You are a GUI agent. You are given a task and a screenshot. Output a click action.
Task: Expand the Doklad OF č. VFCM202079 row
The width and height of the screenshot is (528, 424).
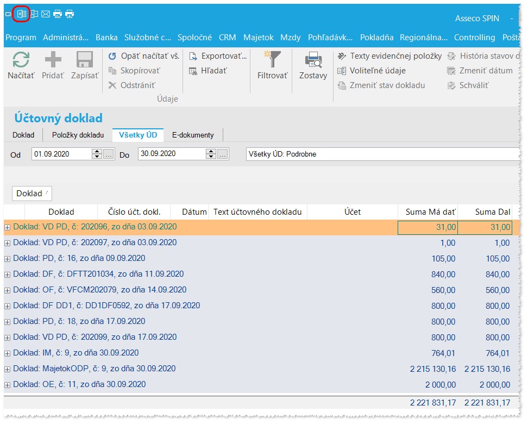(7, 290)
